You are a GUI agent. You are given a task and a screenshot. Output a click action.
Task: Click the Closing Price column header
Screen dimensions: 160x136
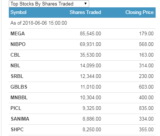(x=139, y=12)
